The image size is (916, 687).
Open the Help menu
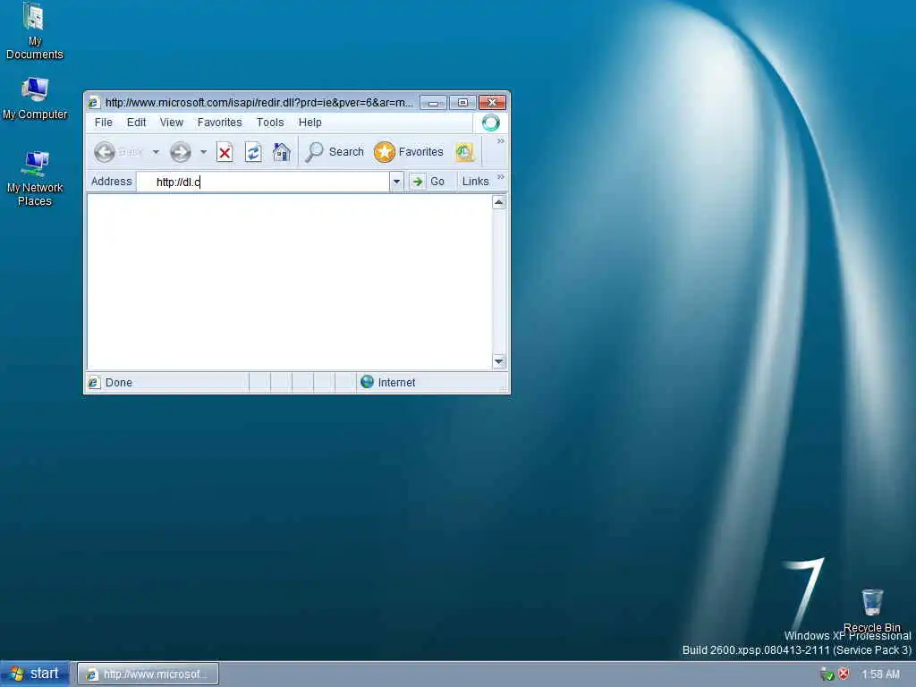[x=310, y=122]
